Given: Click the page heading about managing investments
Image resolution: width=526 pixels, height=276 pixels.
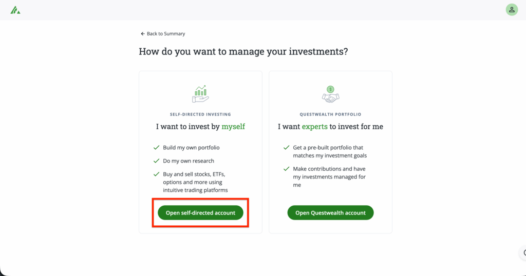Looking at the screenshot, I should 243,52.
